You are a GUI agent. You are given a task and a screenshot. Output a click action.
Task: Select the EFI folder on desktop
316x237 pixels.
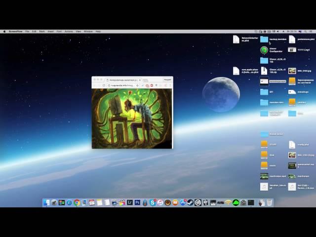point(264,92)
